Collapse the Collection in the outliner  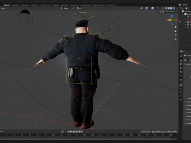[183, 14]
